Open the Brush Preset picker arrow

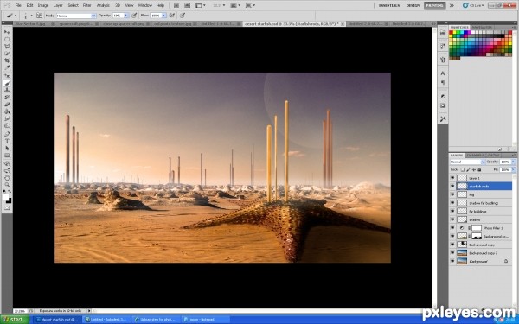[x=31, y=16]
